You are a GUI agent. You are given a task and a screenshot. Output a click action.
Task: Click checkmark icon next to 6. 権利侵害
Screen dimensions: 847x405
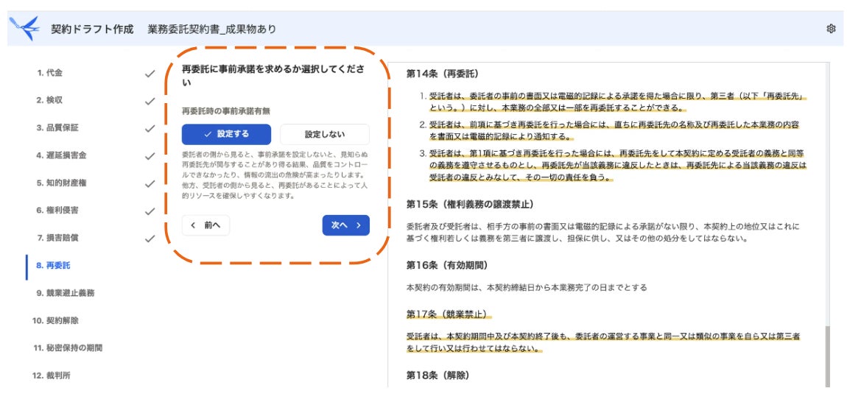pos(150,211)
